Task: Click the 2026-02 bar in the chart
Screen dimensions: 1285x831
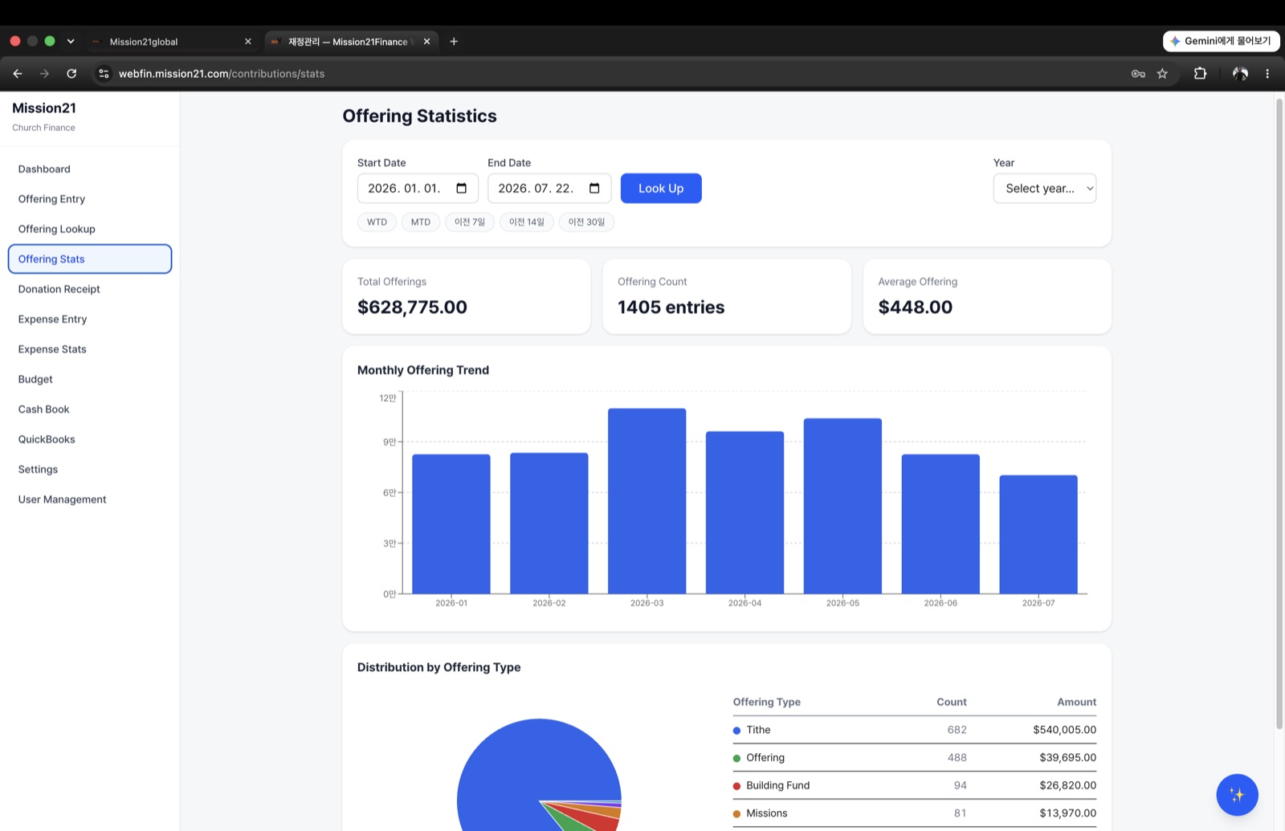Action: click(549, 523)
